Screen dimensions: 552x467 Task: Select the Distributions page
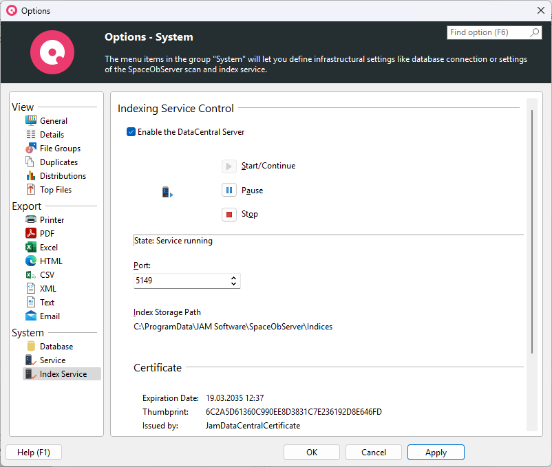63,176
